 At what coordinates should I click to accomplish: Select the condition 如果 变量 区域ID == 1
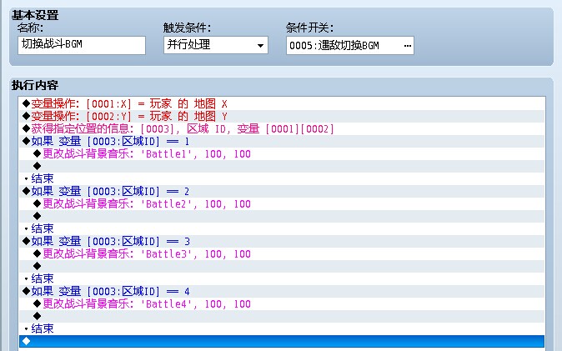tap(282, 142)
